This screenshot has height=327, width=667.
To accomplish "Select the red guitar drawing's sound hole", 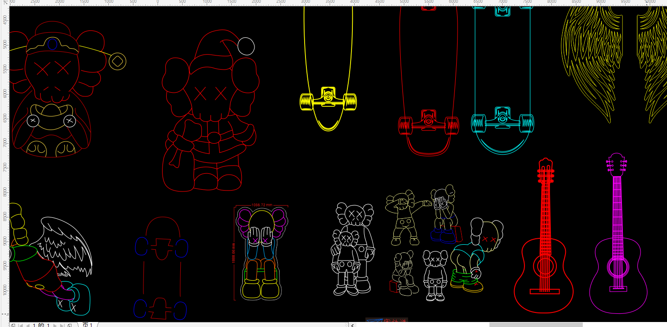I will [x=544, y=266].
